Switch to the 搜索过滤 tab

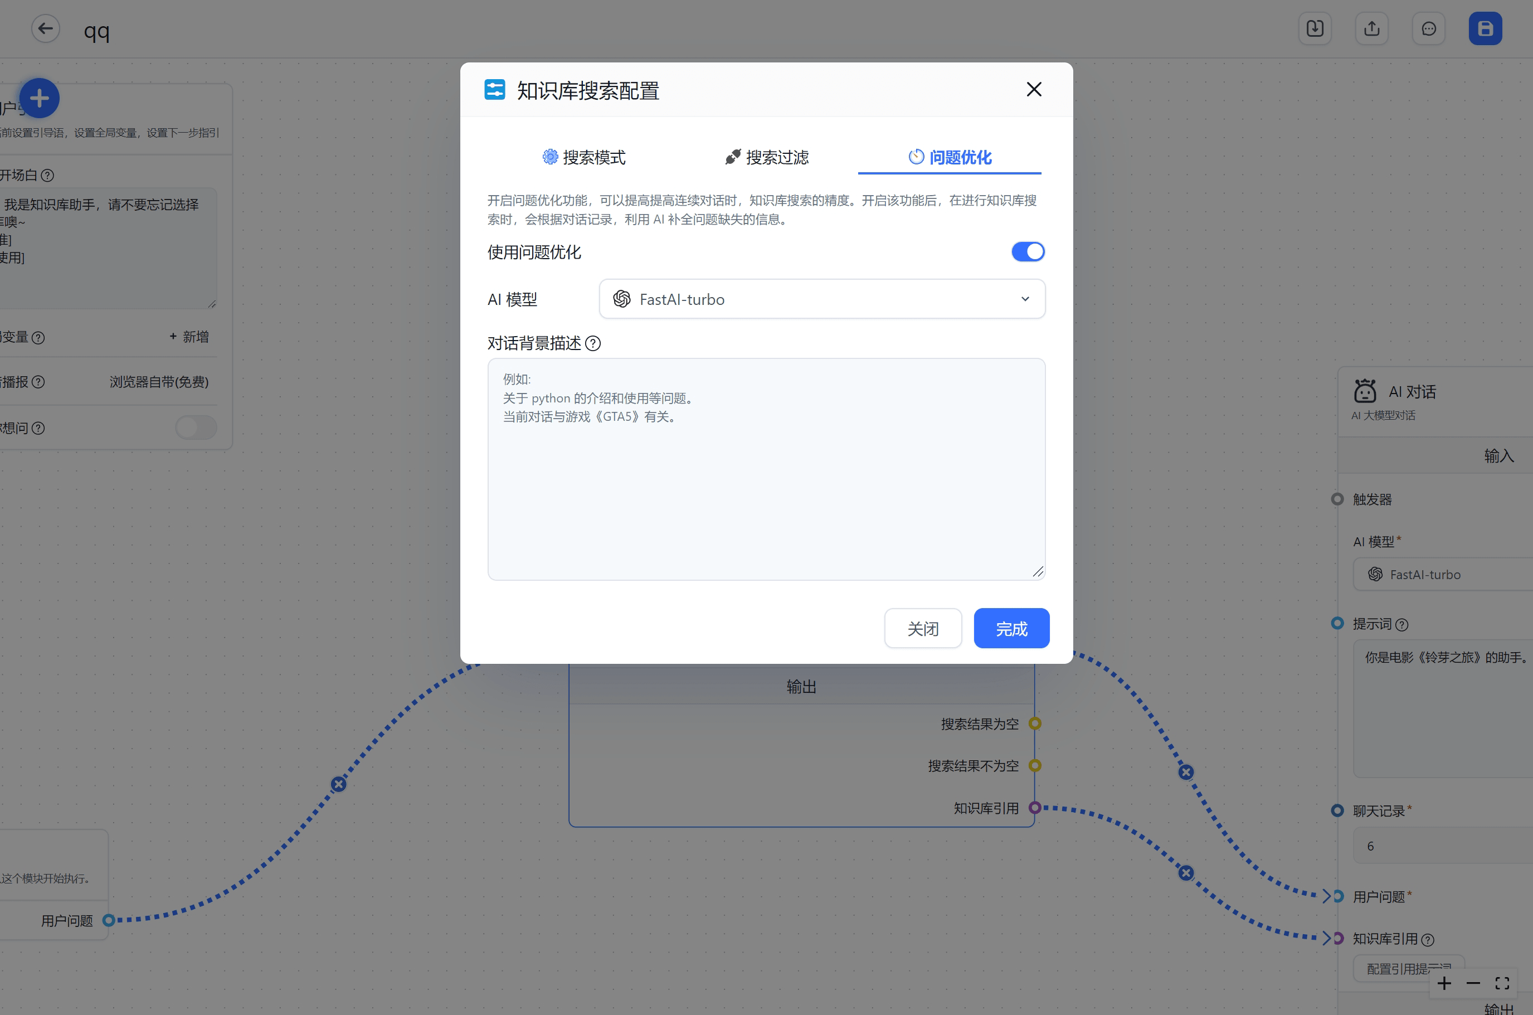(x=767, y=157)
